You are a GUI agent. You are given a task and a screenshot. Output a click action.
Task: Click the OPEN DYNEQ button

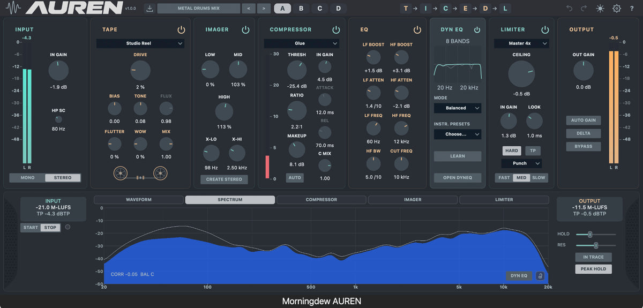click(458, 177)
